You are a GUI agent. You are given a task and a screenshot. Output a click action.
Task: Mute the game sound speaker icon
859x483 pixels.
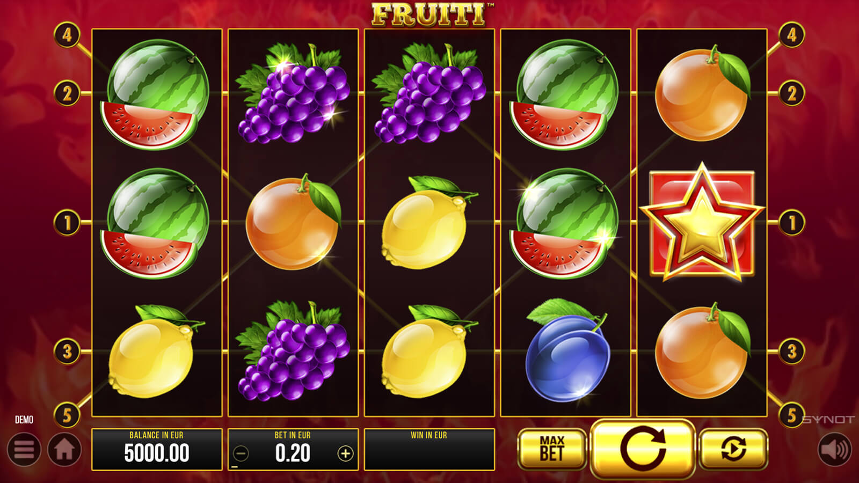tap(835, 449)
